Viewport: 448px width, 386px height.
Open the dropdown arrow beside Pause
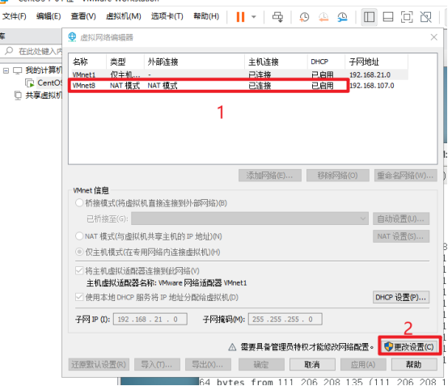click(253, 17)
